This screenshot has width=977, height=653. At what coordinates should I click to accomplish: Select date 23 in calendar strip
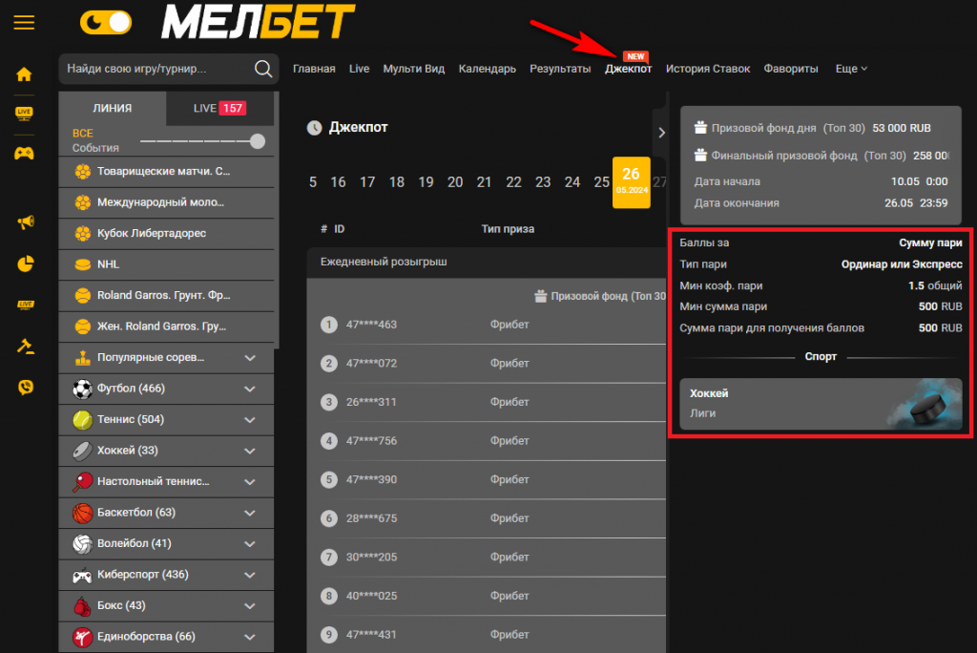pyautogui.click(x=543, y=182)
